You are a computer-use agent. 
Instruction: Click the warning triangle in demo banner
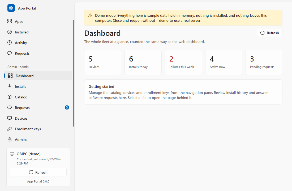90,15
